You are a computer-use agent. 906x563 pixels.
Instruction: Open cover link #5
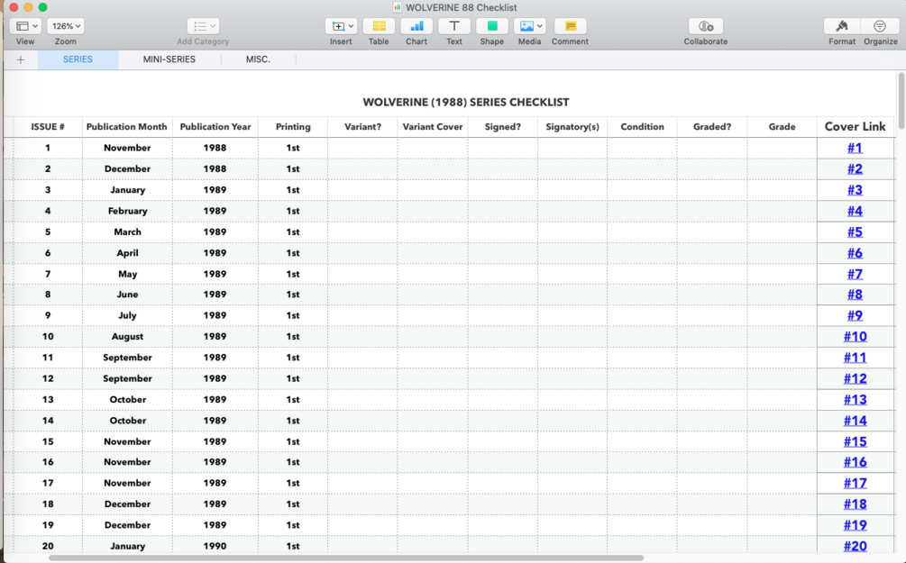[x=856, y=232]
